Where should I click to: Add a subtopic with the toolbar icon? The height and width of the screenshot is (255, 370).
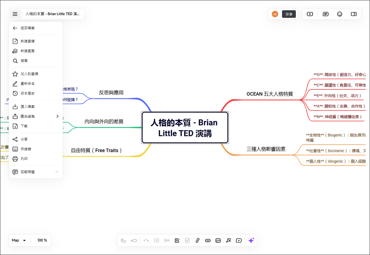point(134,241)
